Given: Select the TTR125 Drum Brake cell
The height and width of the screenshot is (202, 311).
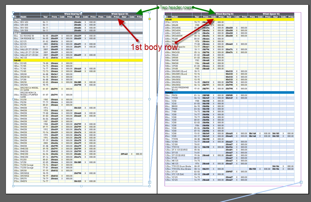Looking at the screenshot, I should click(182, 166).
